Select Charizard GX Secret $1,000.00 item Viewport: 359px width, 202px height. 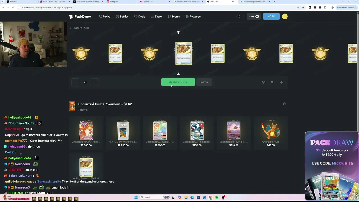[x=160, y=133]
